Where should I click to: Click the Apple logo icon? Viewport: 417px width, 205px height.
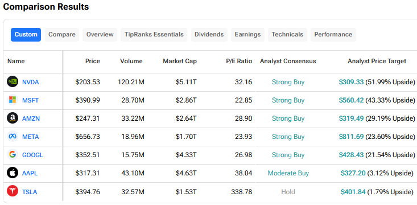(13, 173)
